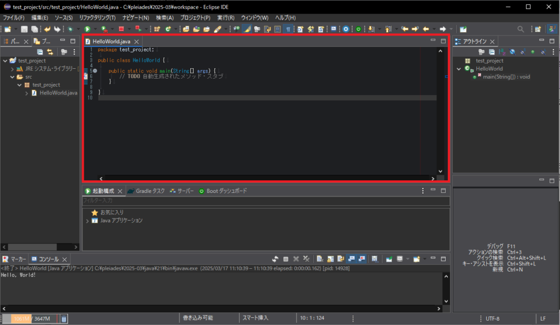Toggle show console on standard error change
The width and height of the screenshot is (560, 325).
coord(362,259)
